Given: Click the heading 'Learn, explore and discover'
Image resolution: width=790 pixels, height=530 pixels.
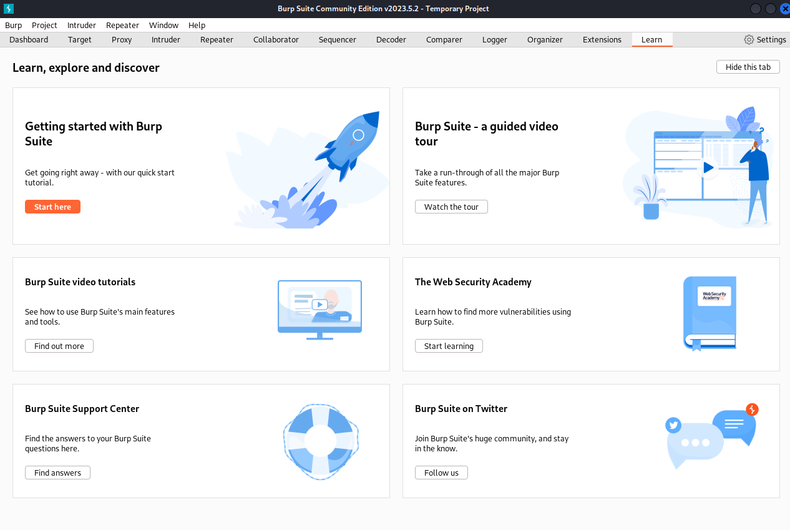Looking at the screenshot, I should tap(86, 67).
